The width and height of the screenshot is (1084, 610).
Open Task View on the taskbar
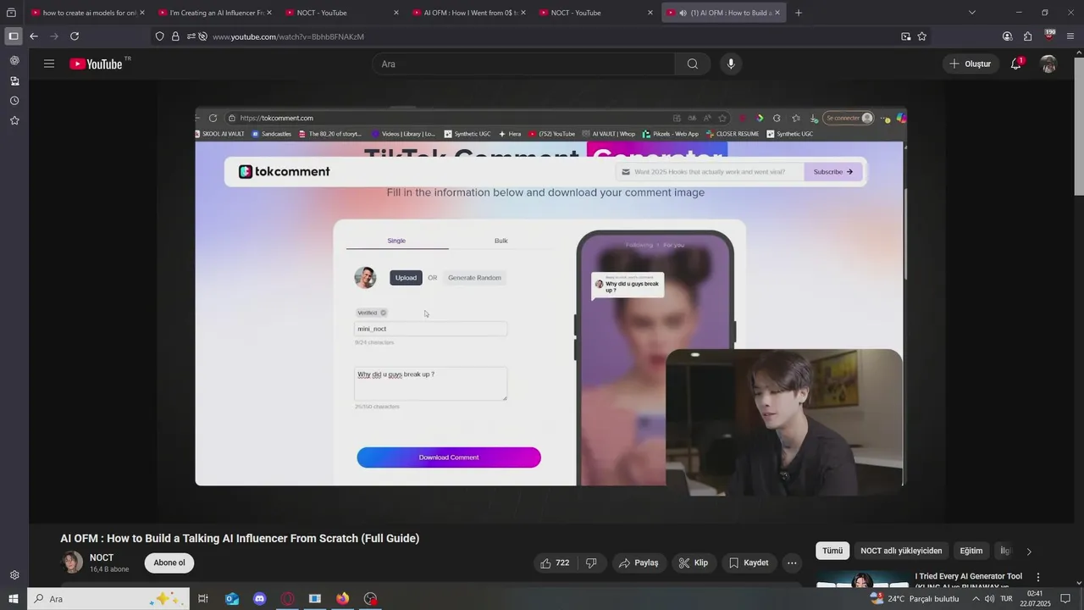pyautogui.click(x=203, y=599)
